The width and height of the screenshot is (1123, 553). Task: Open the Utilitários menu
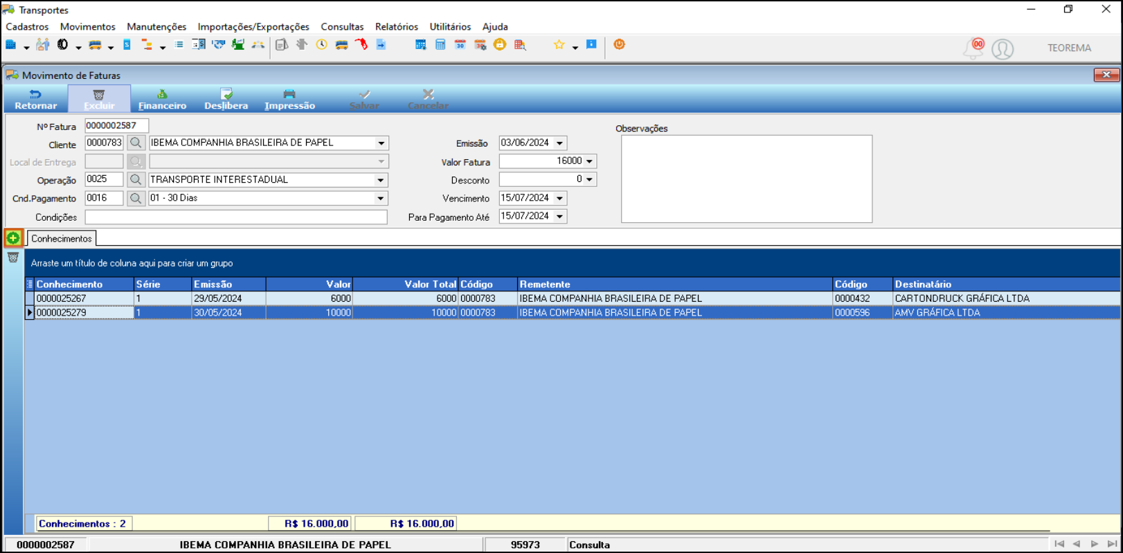coord(450,26)
